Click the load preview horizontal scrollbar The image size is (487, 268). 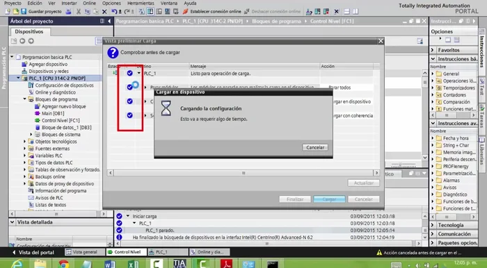point(243,173)
